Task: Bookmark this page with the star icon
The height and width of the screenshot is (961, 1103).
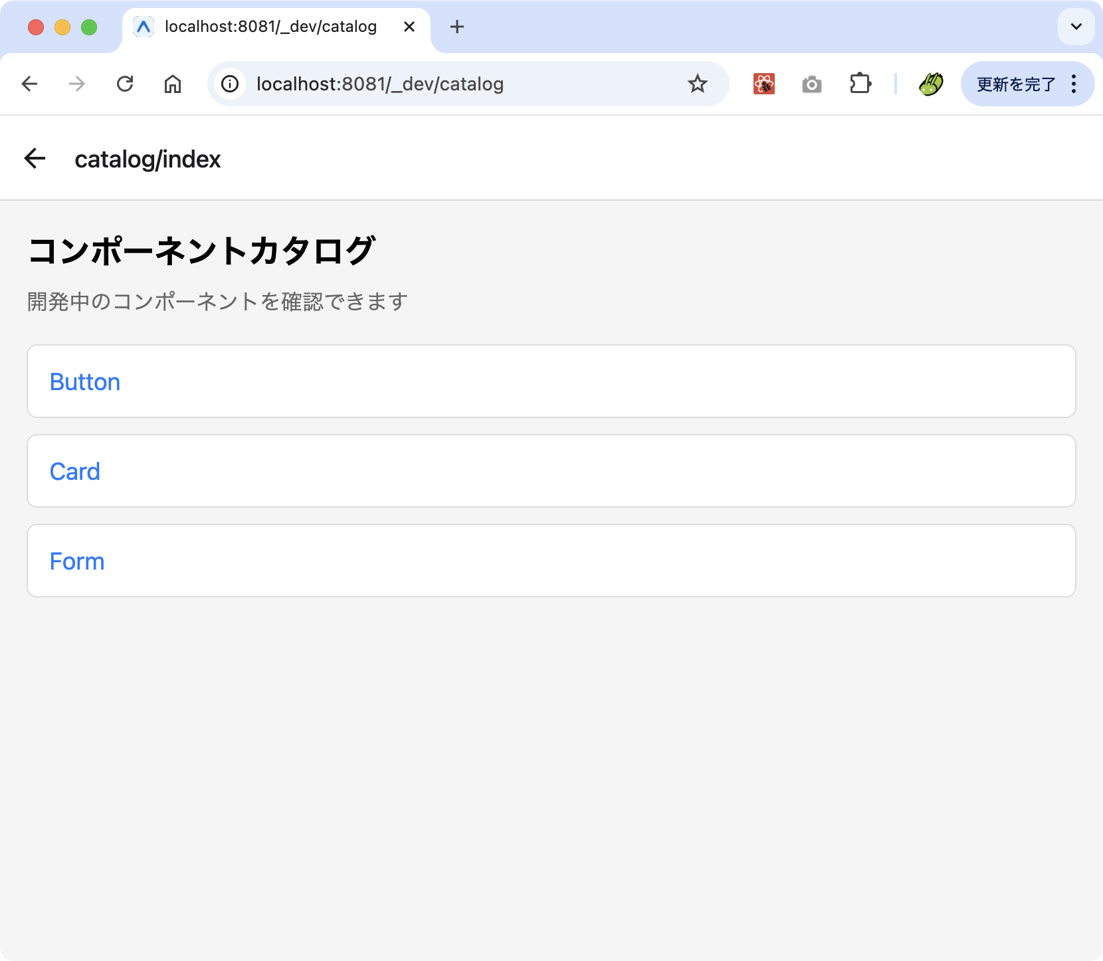Action: click(x=697, y=84)
